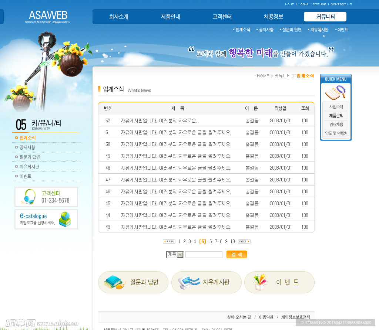Open the 고객센터 menu
Image resolution: width=379 pixels, height=330 pixels.
click(x=222, y=17)
